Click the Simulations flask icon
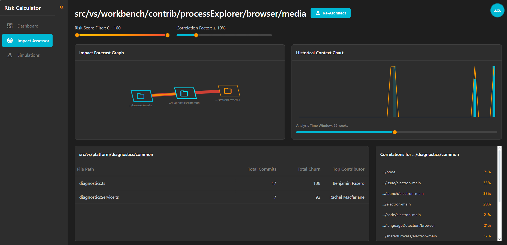The width and height of the screenshot is (507, 245). click(x=10, y=55)
